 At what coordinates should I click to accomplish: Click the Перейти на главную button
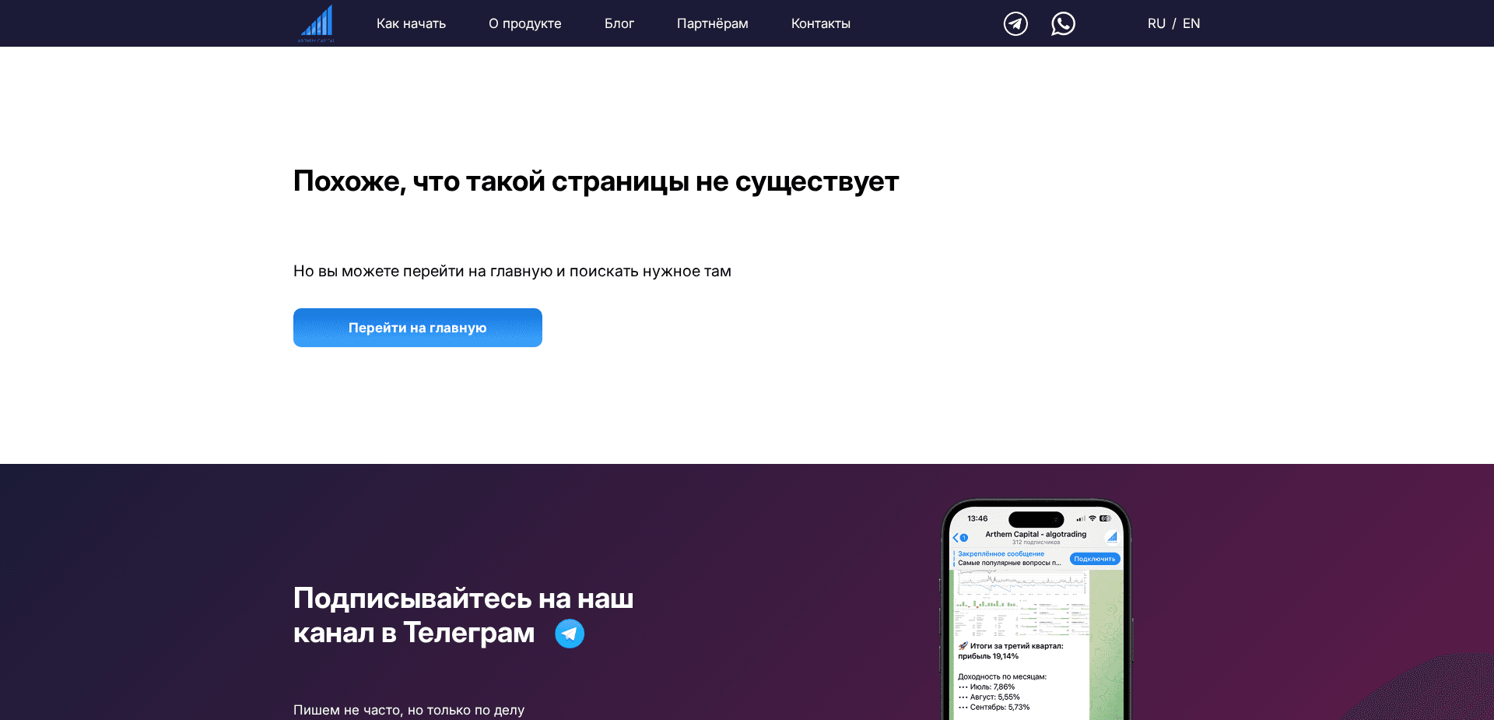417,328
